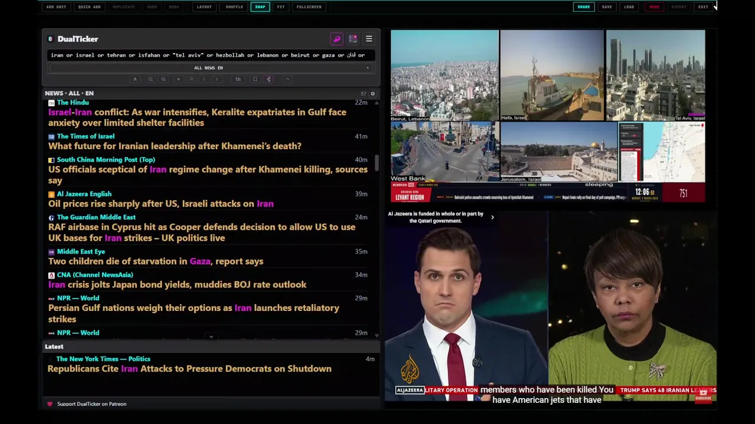Toggle the pink share-nodes icon in ticker toolbar
Image resolution: width=755 pixels, height=424 pixels.
point(268,79)
